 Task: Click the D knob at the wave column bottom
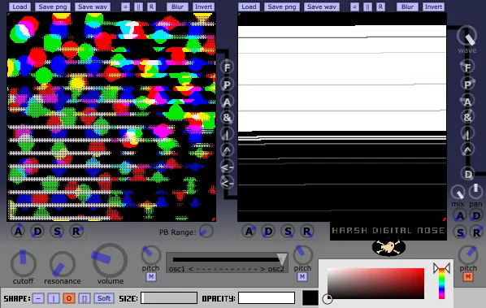(x=468, y=174)
